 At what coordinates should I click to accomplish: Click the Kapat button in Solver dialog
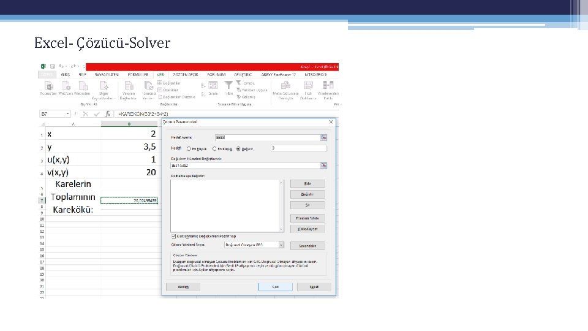click(314, 287)
